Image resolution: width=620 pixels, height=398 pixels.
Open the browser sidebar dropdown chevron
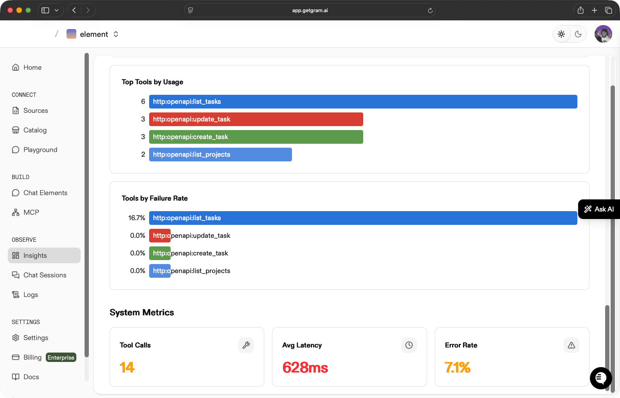[56, 10]
